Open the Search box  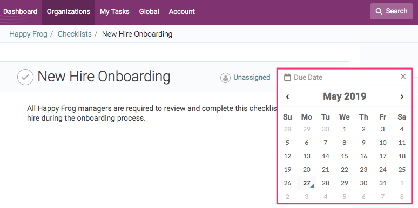(392, 11)
